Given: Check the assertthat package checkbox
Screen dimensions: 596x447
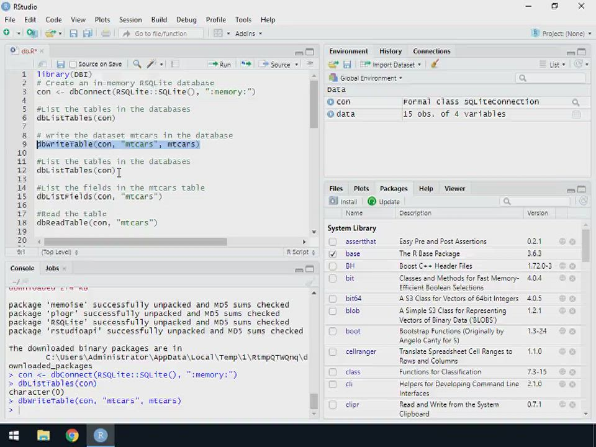Looking at the screenshot, I should [x=333, y=242].
